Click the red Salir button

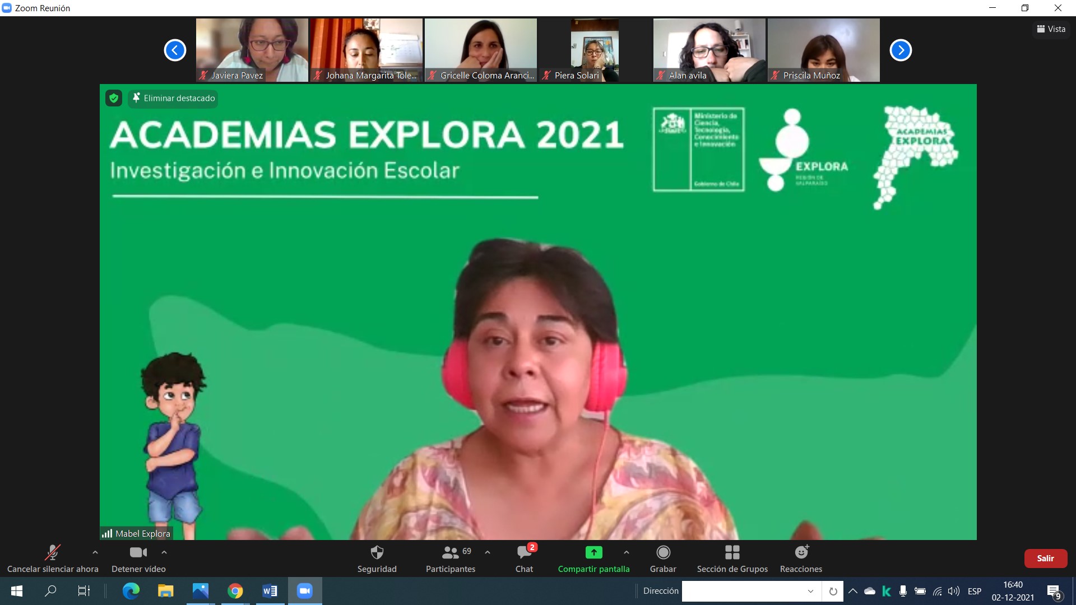coord(1045,559)
